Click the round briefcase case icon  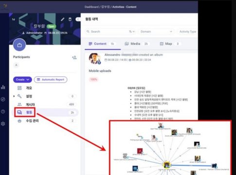click(19, 45)
